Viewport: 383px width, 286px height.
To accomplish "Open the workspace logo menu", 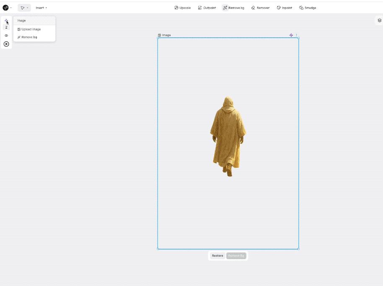I will [x=5, y=8].
